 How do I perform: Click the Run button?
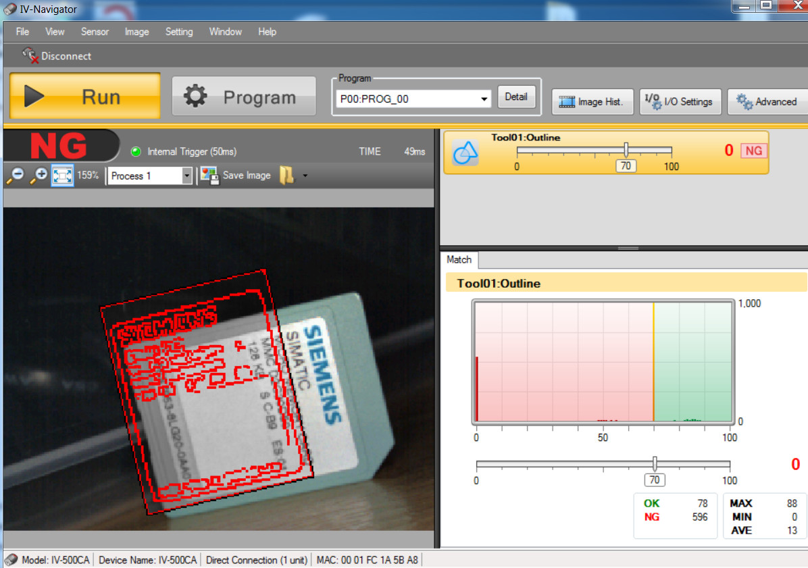85,97
